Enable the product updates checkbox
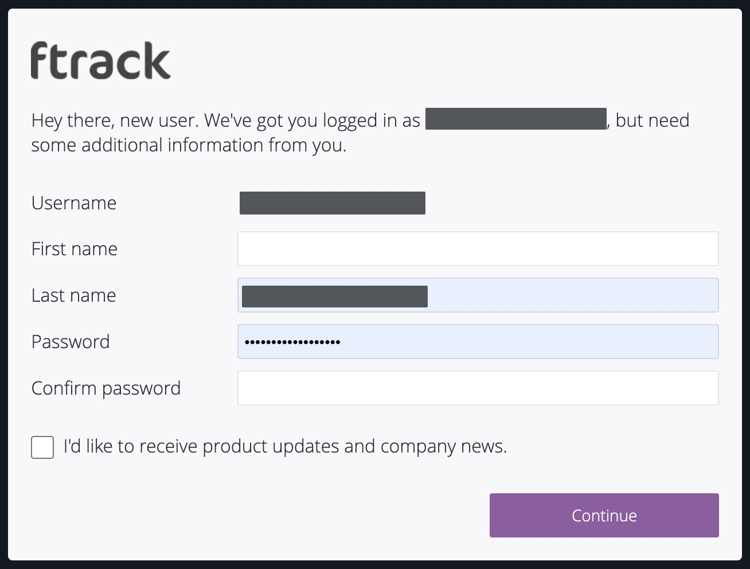Viewport: 750px width, 569px height. coord(42,447)
